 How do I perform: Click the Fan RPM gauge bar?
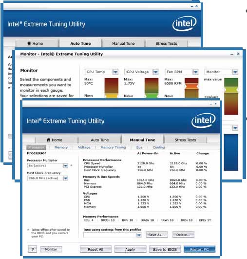pyautogui.click(x=191, y=88)
